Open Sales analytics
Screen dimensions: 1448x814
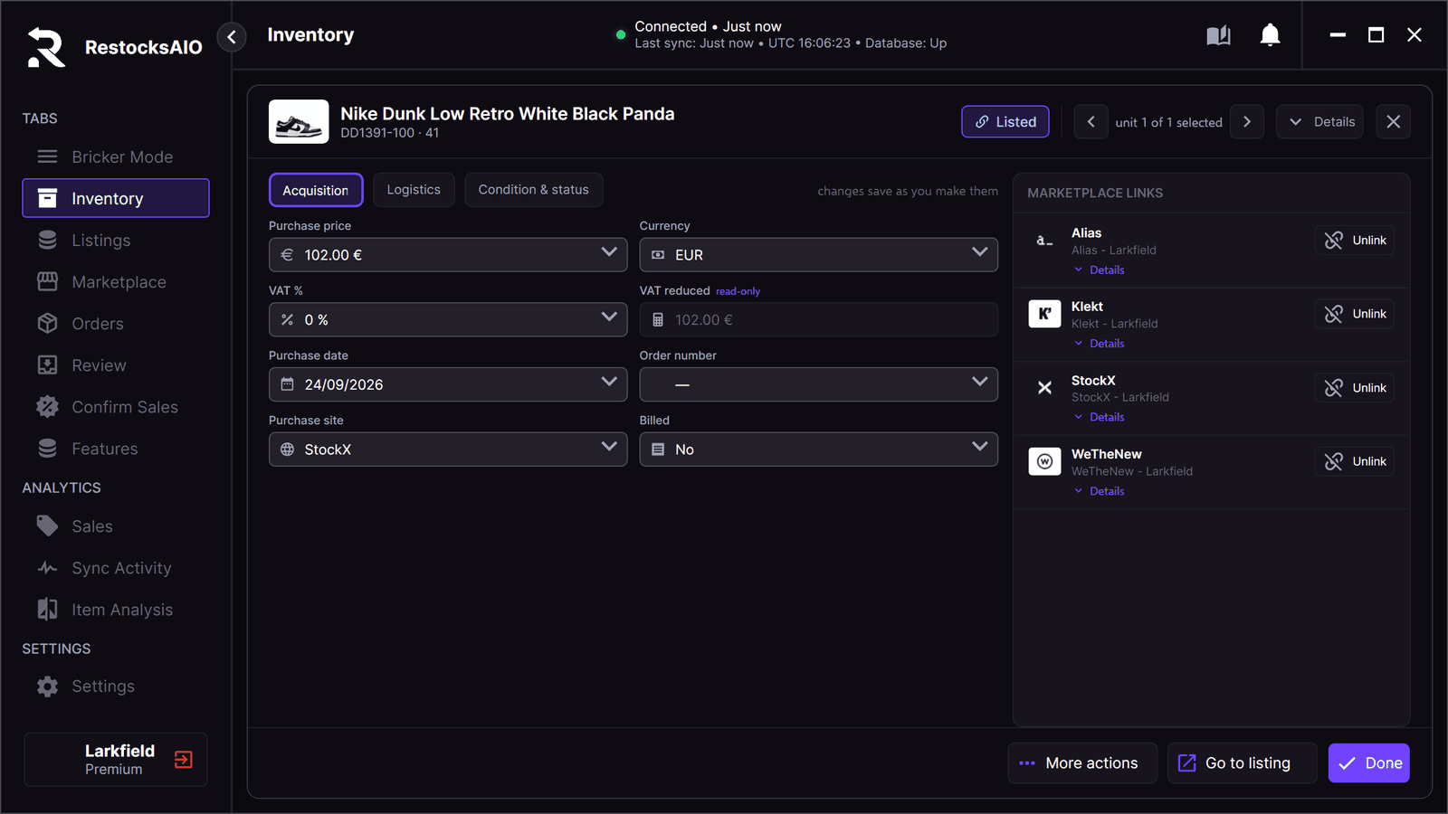(x=116, y=526)
